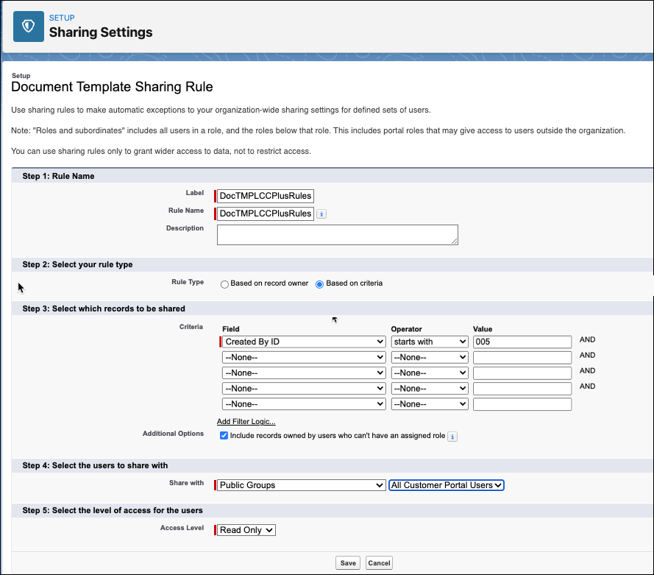The width and height of the screenshot is (654, 575).
Task: Open the All Customer Portal Users dropdown
Action: tap(447, 485)
